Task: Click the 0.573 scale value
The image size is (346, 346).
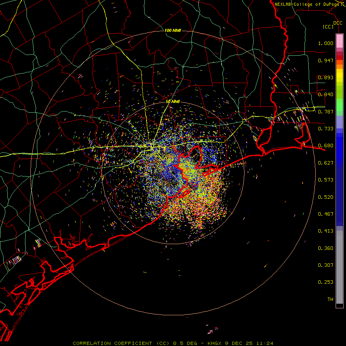Action: pyautogui.click(x=326, y=180)
